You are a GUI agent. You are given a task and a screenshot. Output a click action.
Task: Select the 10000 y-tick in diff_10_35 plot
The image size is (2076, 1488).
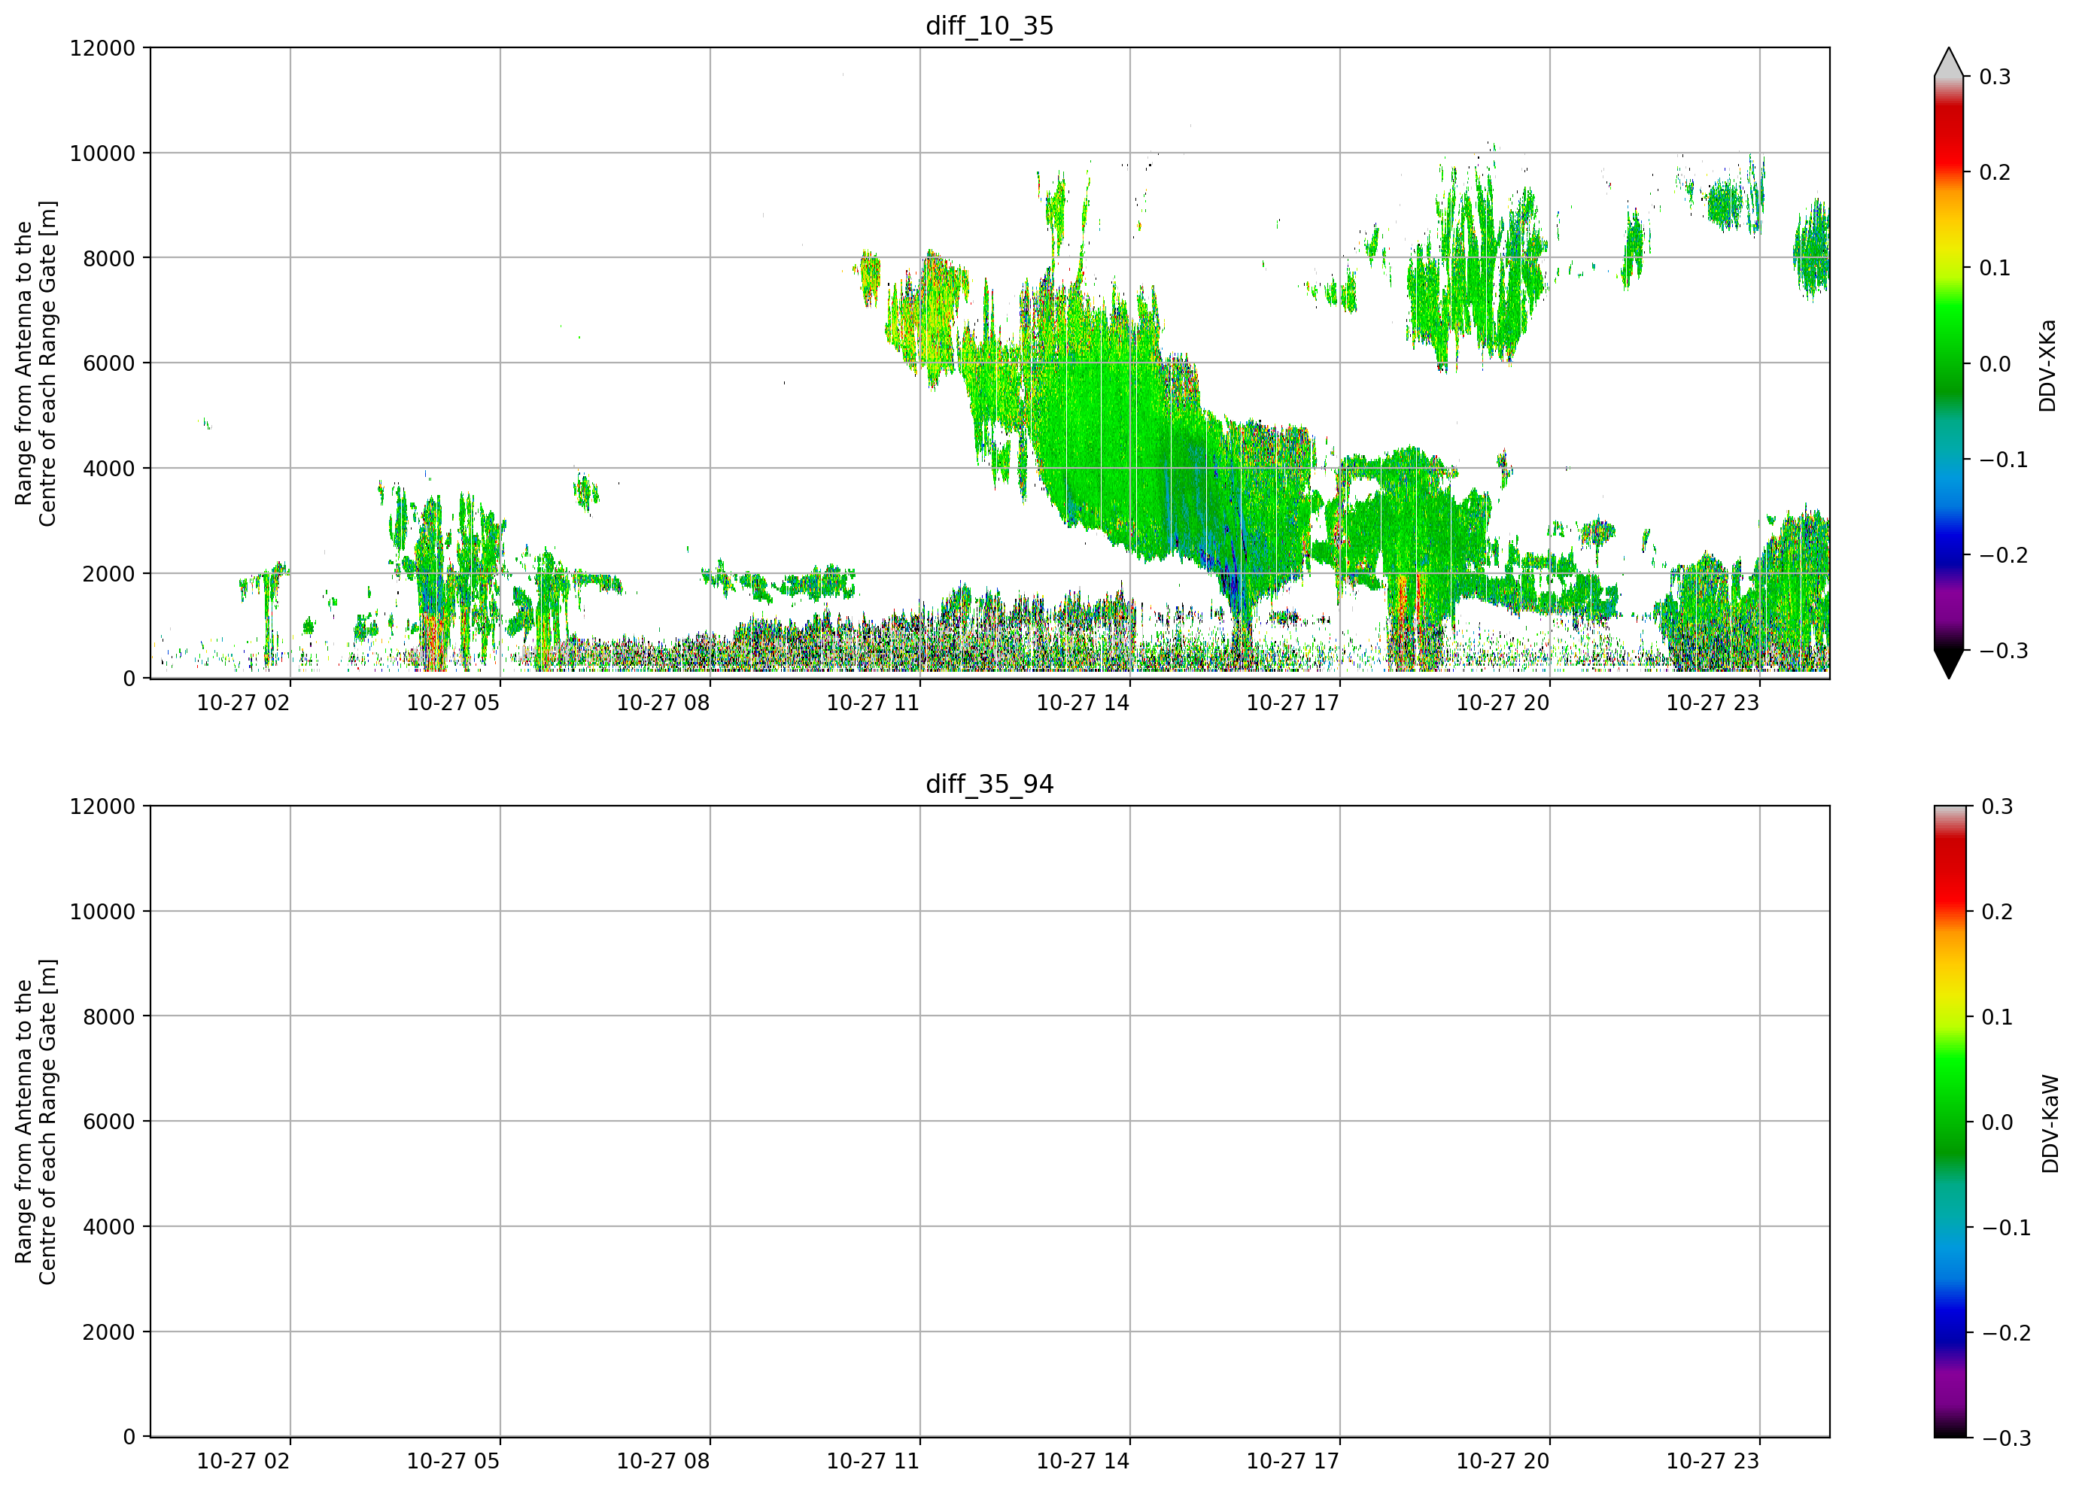(x=102, y=153)
